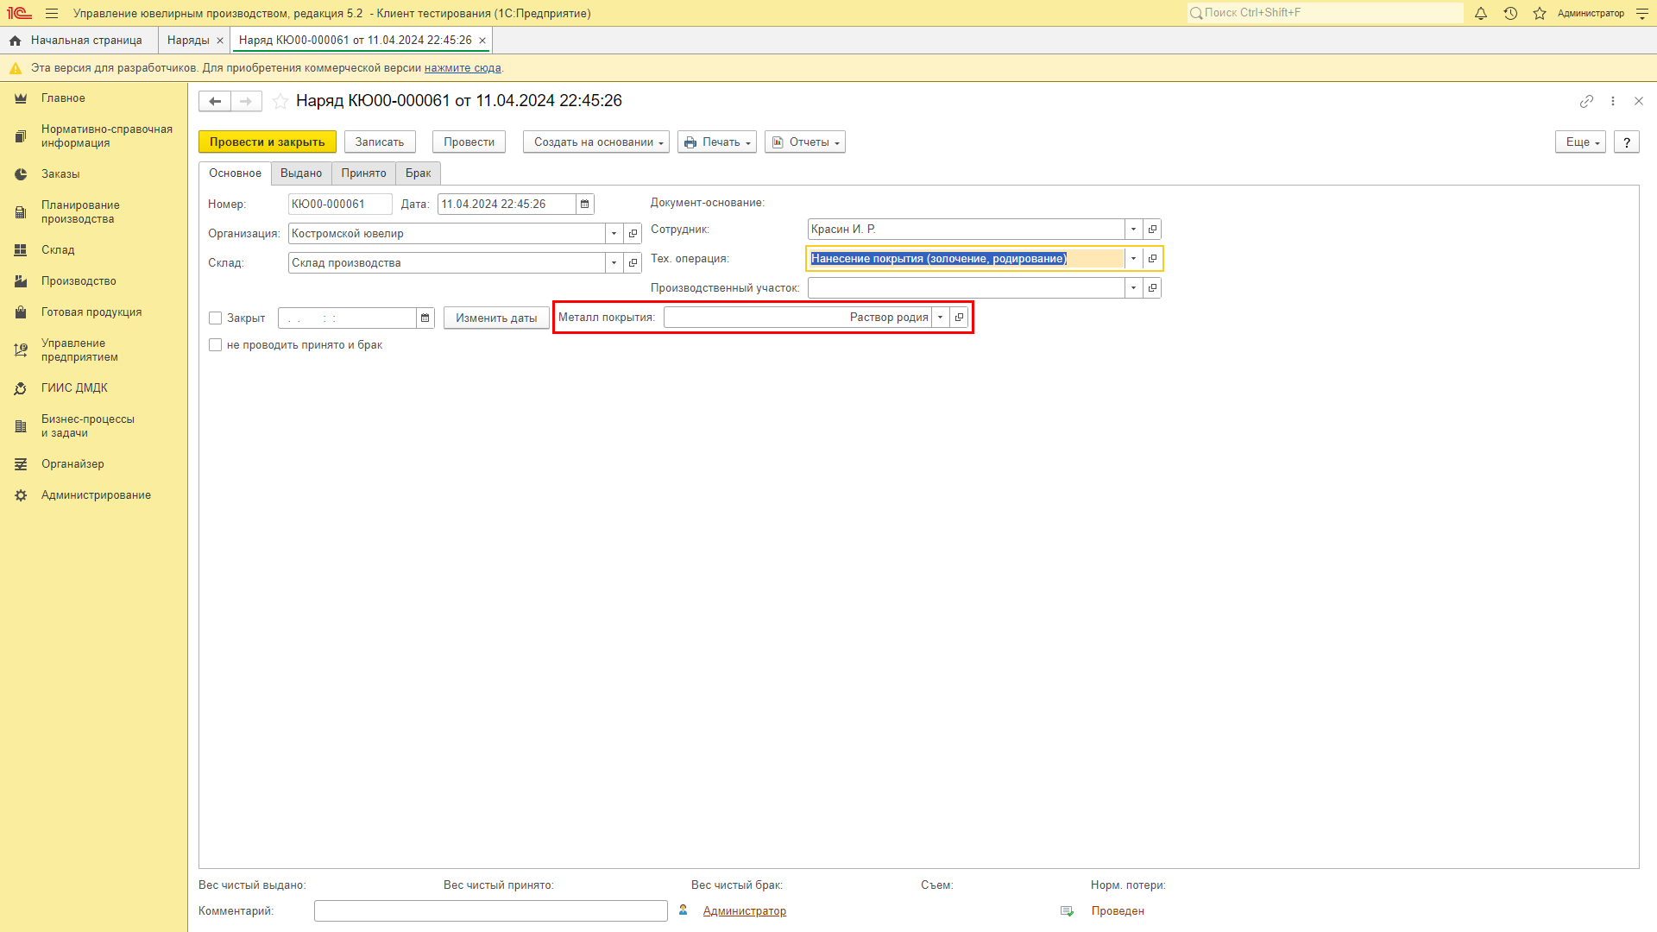Toggle Закрыт checkbox
The height and width of the screenshot is (932, 1657).
click(x=216, y=318)
